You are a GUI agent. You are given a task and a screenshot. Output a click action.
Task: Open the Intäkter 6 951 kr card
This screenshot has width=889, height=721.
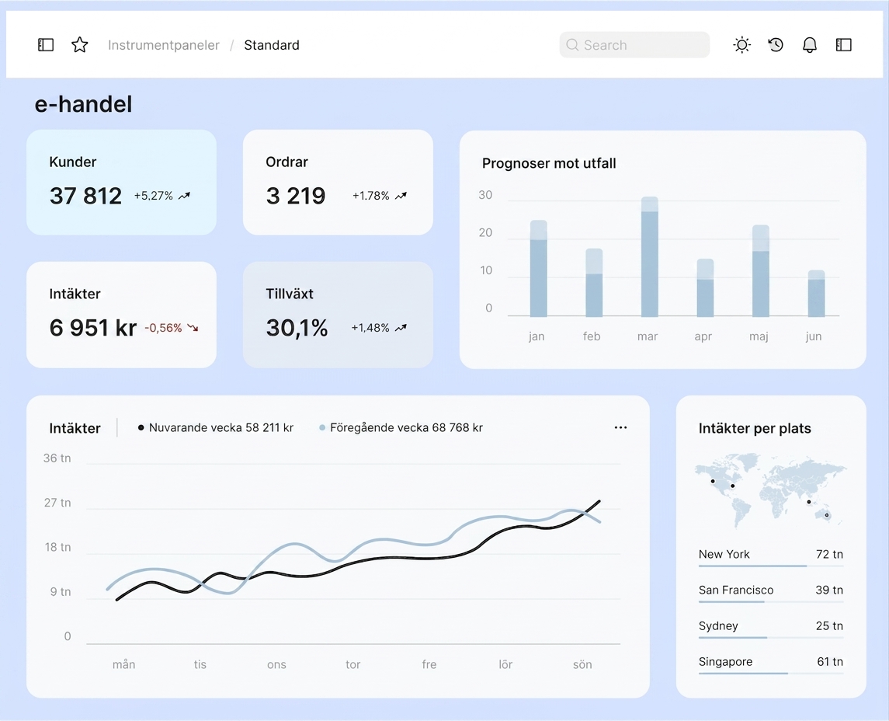coord(121,314)
